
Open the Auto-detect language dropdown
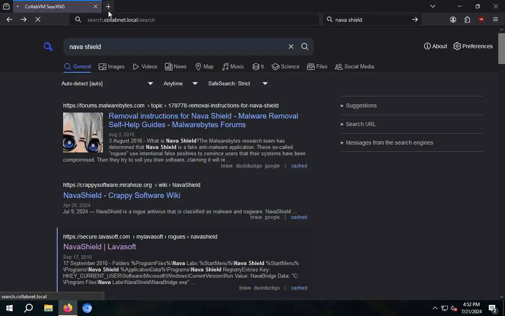coord(107,83)
